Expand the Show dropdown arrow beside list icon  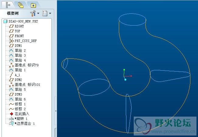[x=50, y=13]
